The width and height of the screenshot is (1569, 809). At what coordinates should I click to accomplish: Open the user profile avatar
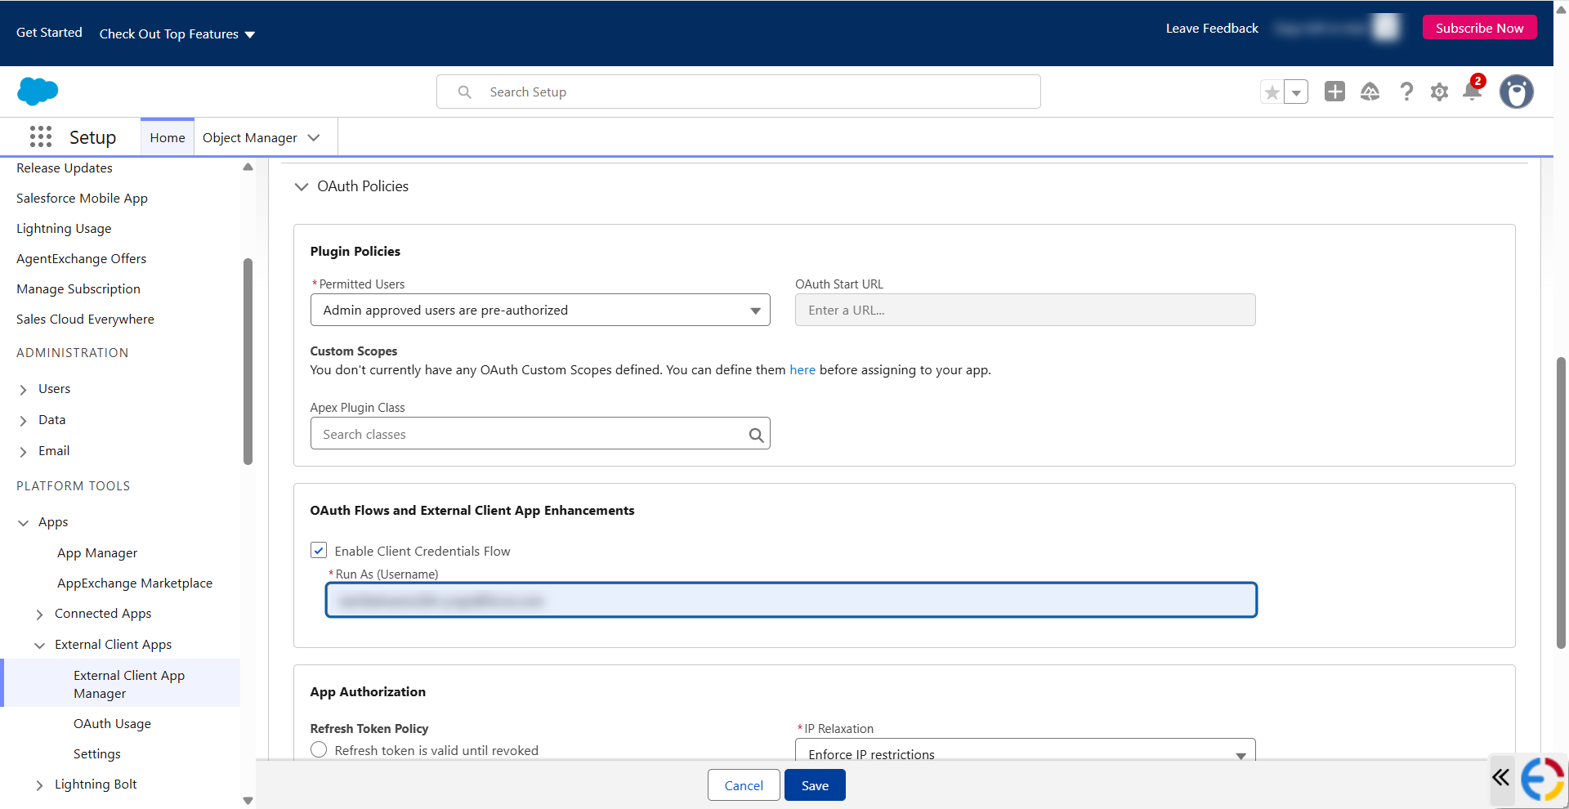coord(1517,92)
